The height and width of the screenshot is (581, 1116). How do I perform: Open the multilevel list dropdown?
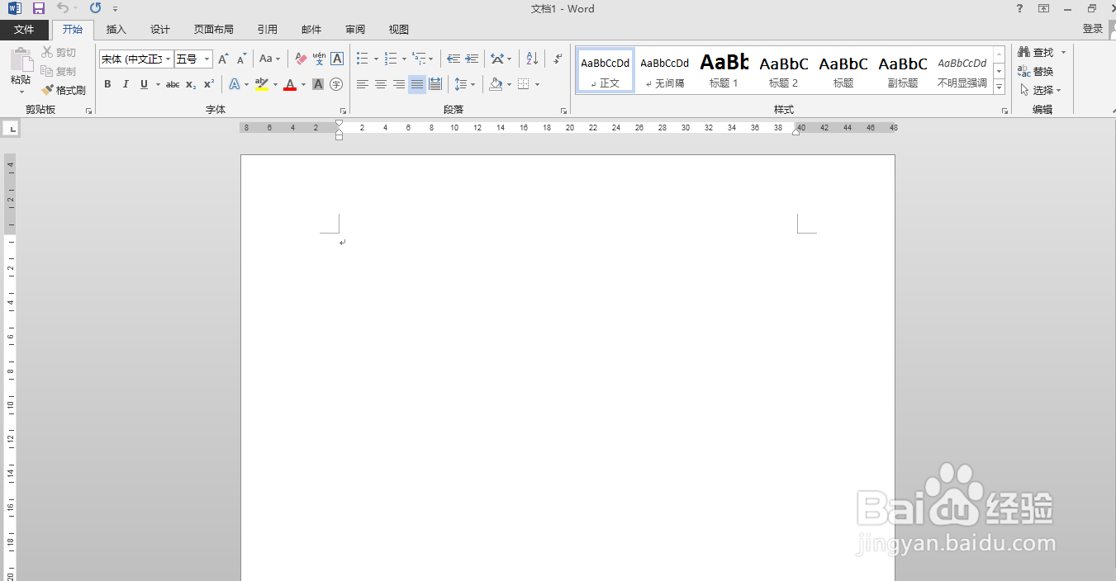pyautogui.click(x=423, y=59)
